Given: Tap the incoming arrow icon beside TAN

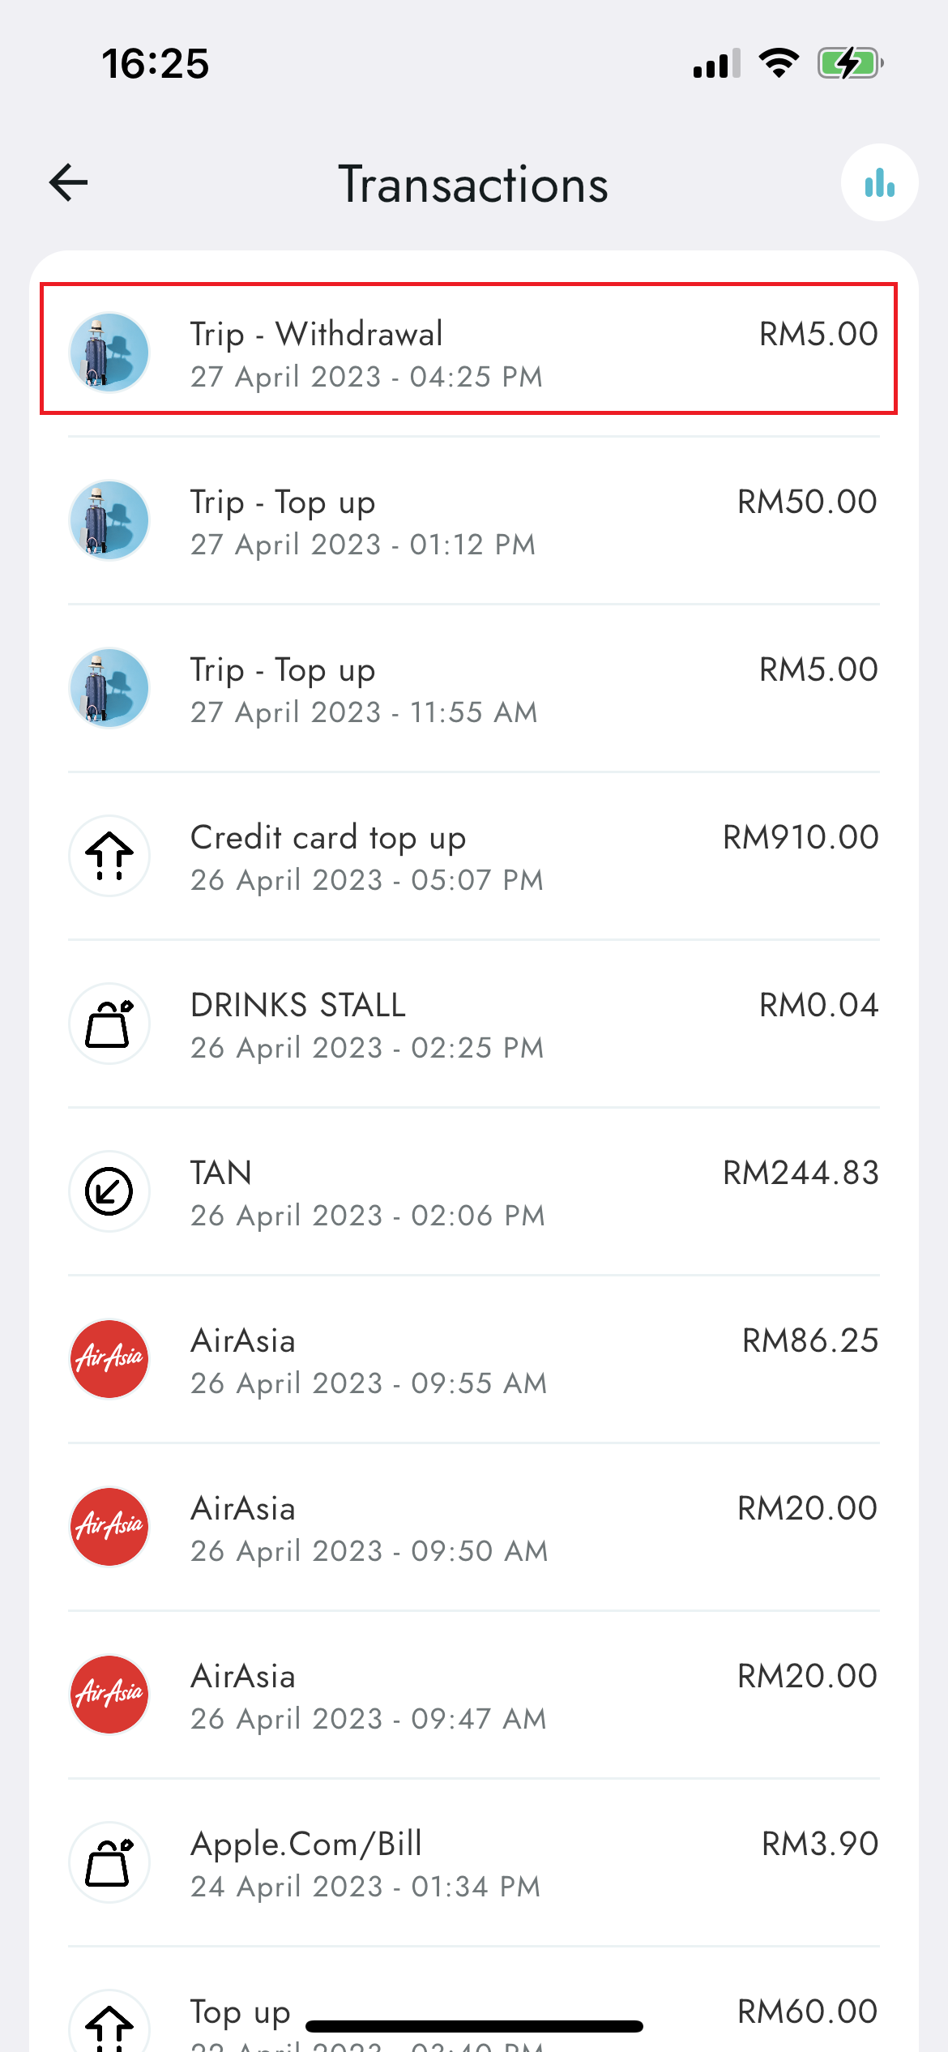Looking at the screenshot, I should (x=109, y=1191).
